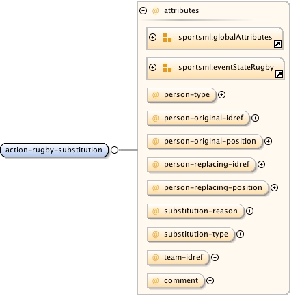The image size is (302, 296).
Task: Expand the person-original-position plus icon
Action: click(x=268, y=141)
